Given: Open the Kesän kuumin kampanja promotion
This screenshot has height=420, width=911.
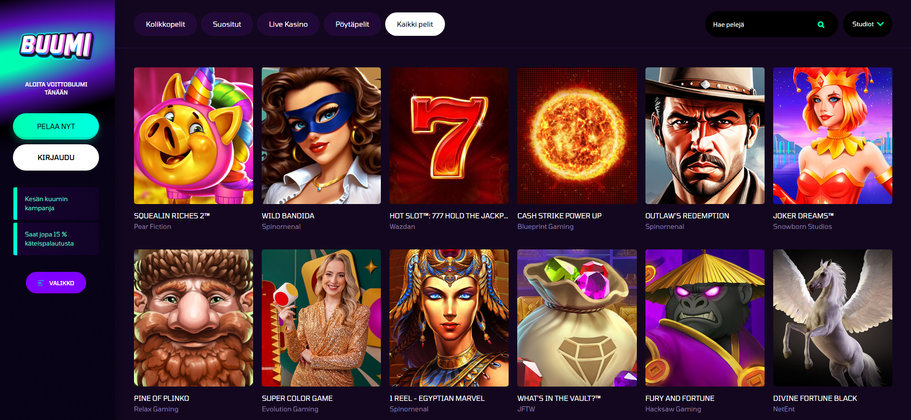Looking at the screenshot, I should click(x=56, y=203).
